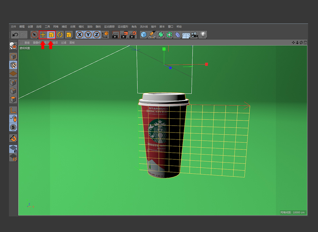Image resolution: width=318 pixels, height=232 pixels.
Task: Open the Camera objects flyout
Action: [194, 35]
